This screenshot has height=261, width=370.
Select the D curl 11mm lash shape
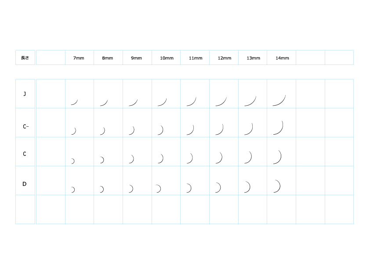pyautogui.click(x=189, y=188)
